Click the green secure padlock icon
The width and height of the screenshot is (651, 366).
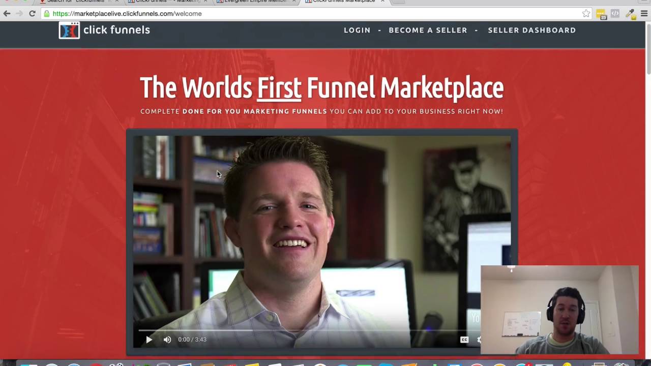tap(47, 14)
